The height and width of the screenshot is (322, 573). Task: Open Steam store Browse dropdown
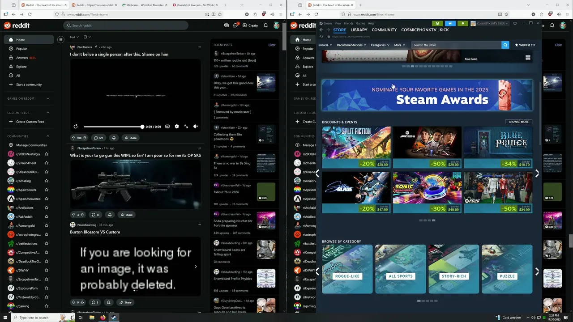click(x=325, y=45)
